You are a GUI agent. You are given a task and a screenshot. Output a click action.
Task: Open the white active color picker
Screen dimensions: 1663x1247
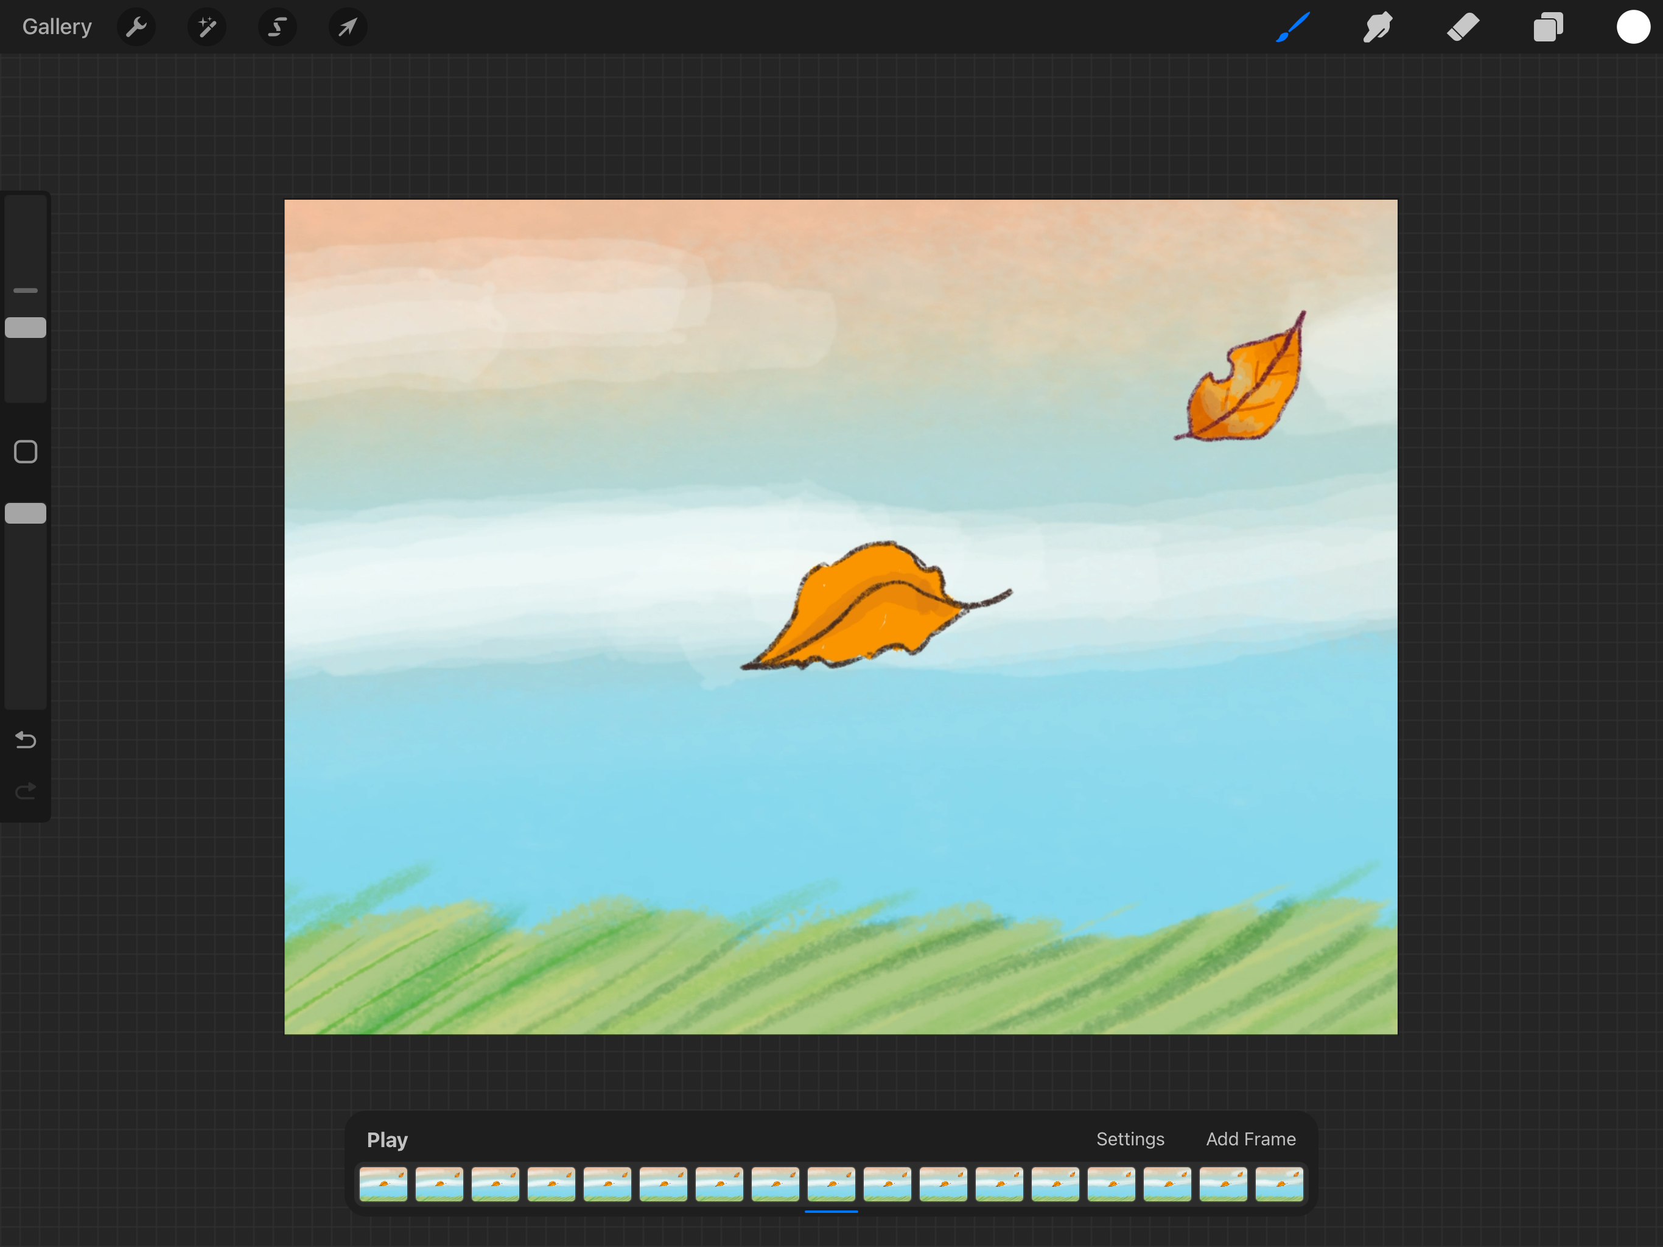pos(1633,27)
